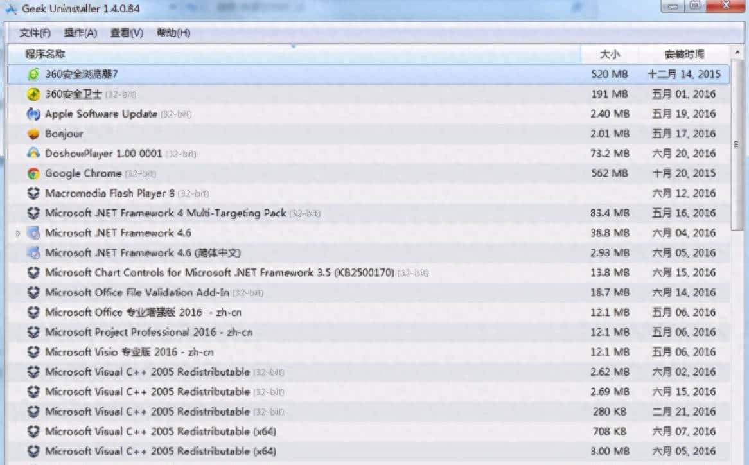
Task: Click the Bonjour program icon
Action: [33, 134]
